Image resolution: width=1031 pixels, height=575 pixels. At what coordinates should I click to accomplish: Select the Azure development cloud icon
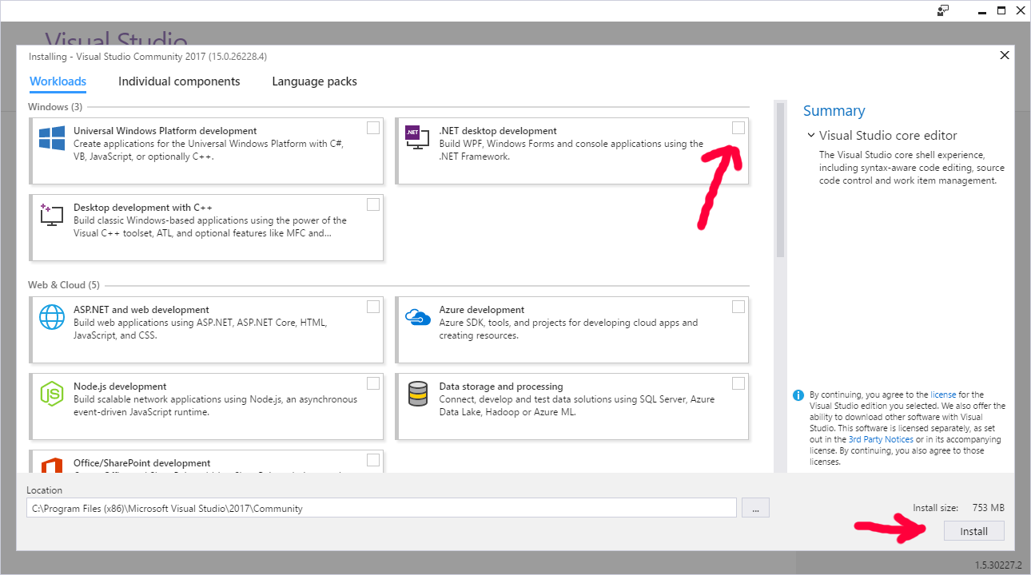416,316
